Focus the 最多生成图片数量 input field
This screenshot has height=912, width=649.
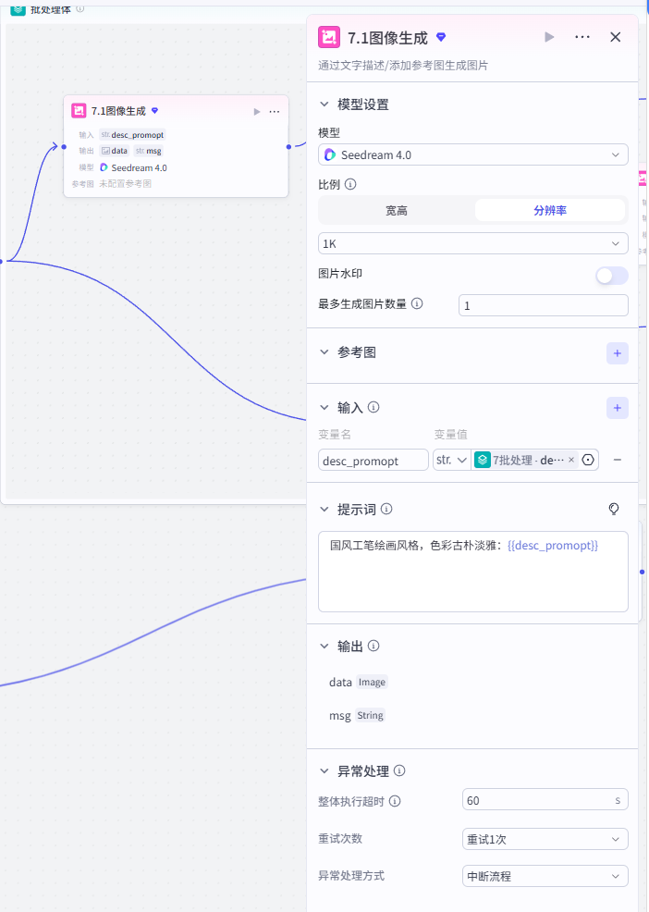[x=544, y=305]
